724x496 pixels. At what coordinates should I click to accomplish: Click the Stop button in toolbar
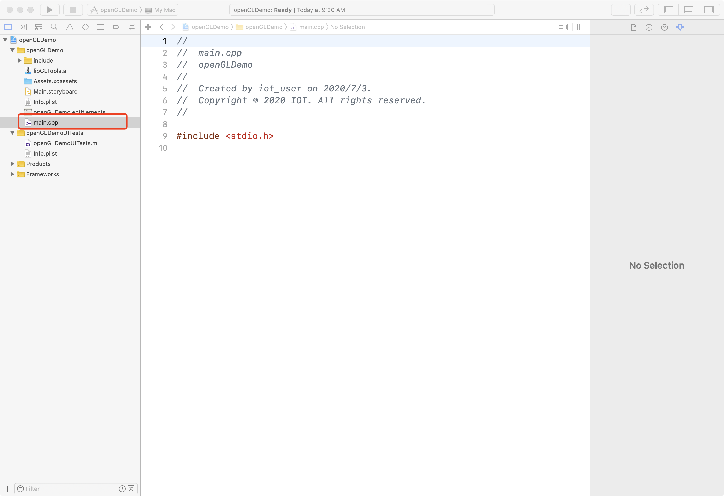(73, 10)
